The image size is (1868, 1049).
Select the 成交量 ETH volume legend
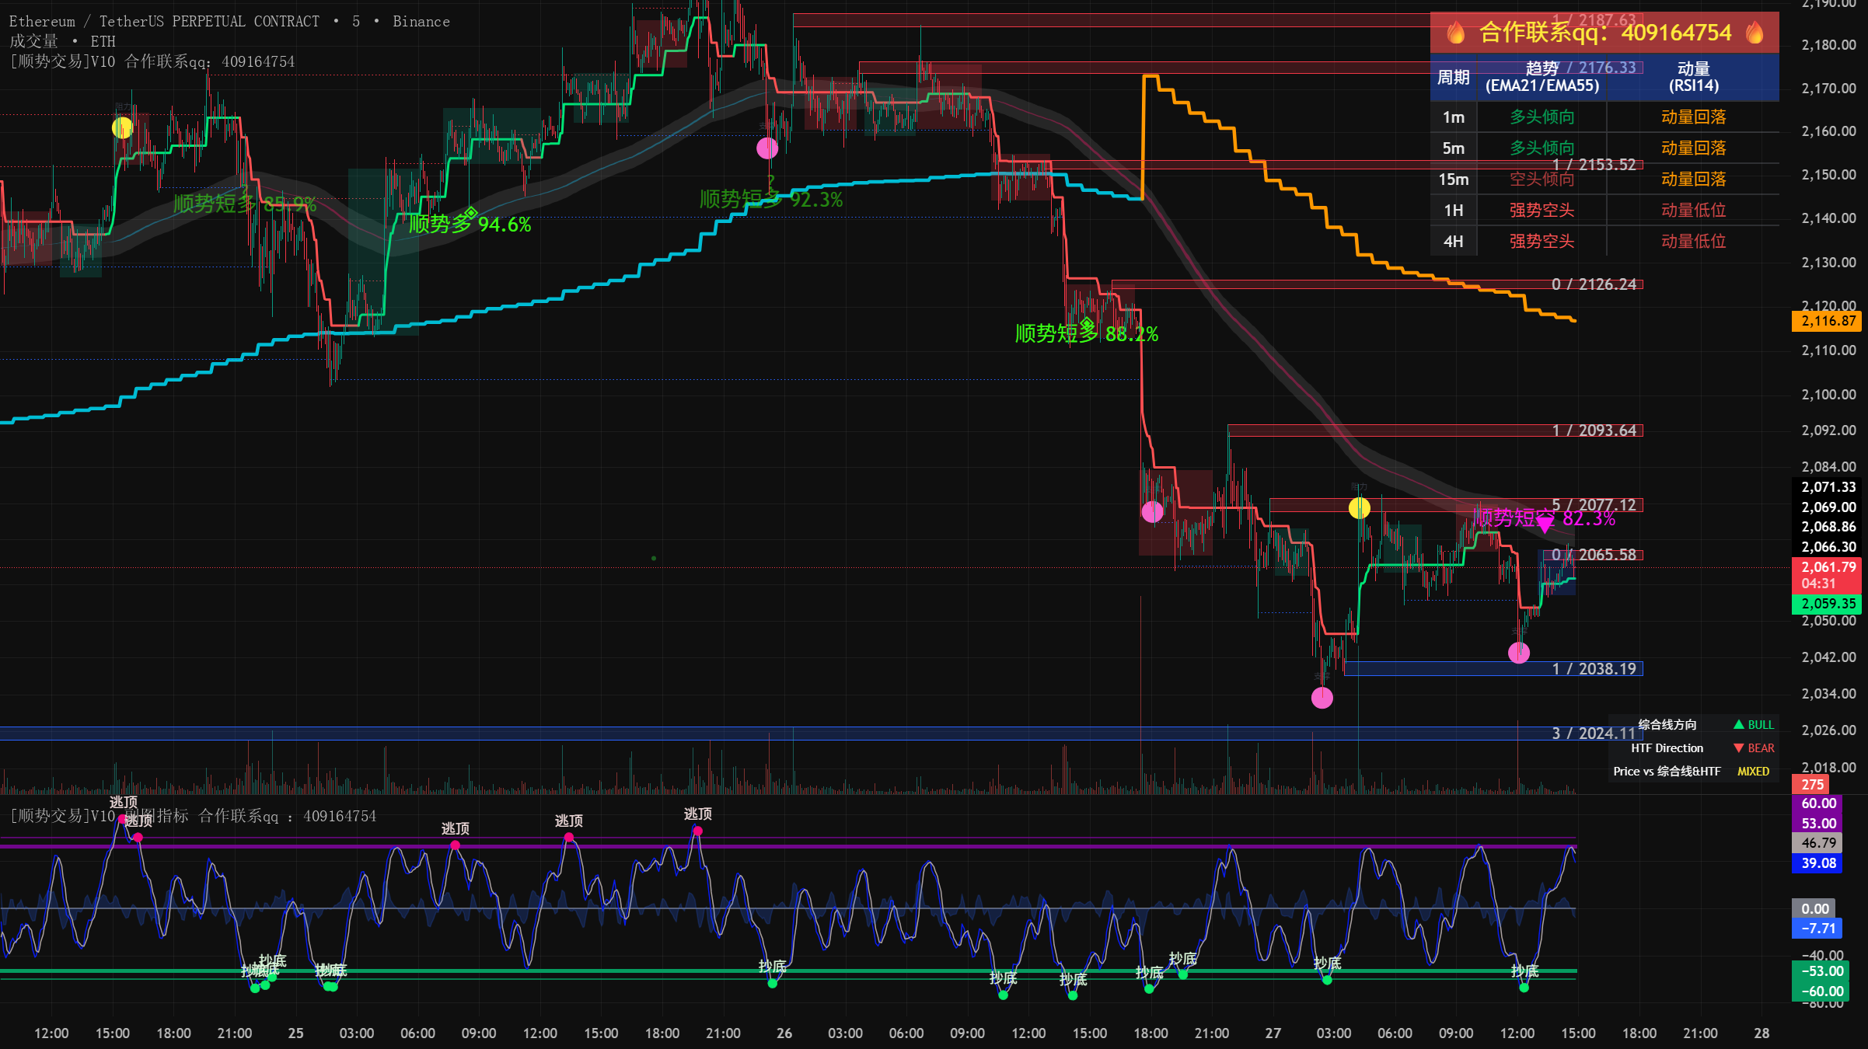point(62,41)
